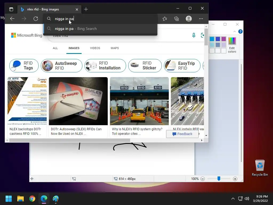The width and height of the screenshot is (273, 205).
Task: Open the Edge tab actions menu icon
Action: (x=11, y=9)
